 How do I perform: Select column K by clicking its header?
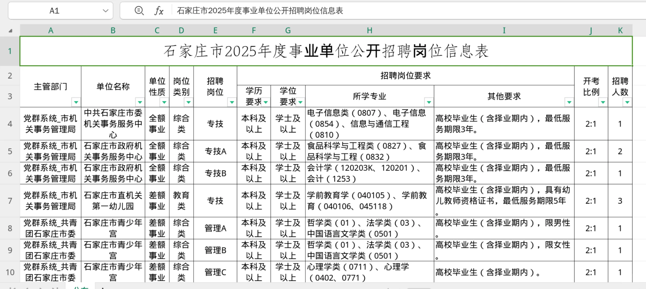point(620,30)
